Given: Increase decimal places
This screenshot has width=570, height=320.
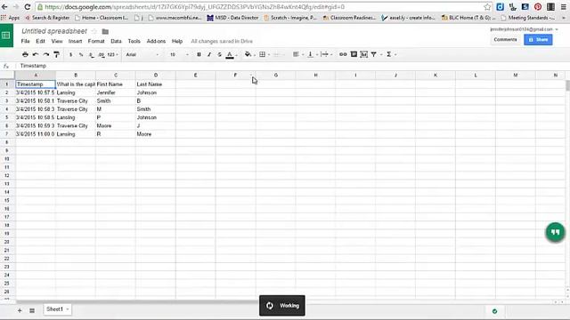Looking at the screenshot, I should (x=101, y=54).
